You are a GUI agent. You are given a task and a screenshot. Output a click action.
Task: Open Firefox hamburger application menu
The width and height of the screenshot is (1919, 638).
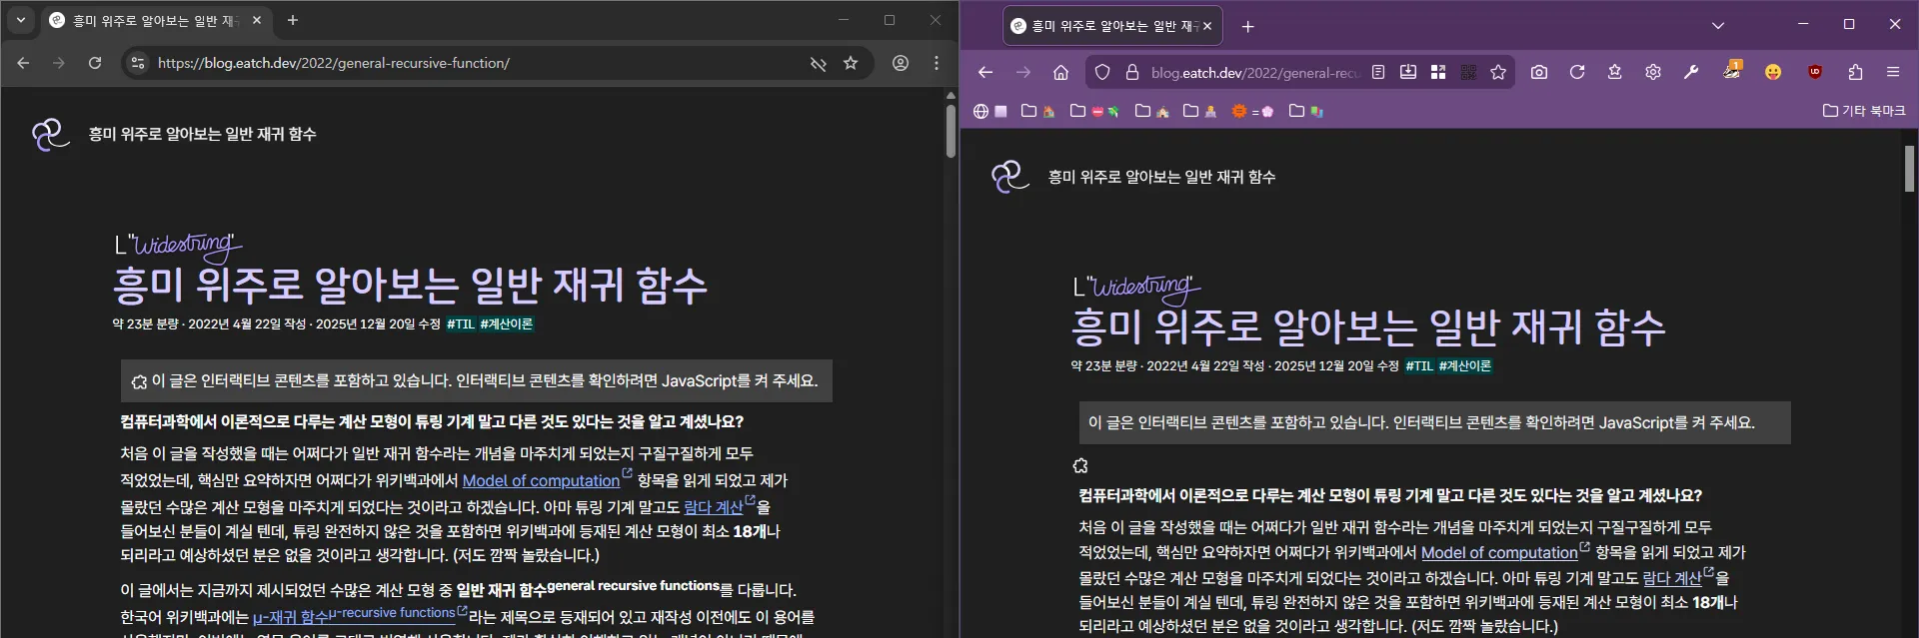[x=1893, y=72]
